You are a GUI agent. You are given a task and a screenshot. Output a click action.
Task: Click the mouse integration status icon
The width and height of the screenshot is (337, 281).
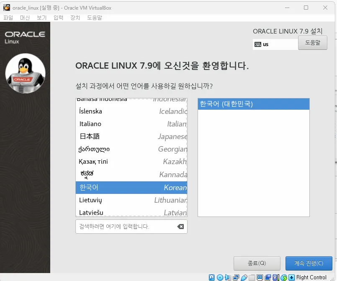[x=284, y=277]
